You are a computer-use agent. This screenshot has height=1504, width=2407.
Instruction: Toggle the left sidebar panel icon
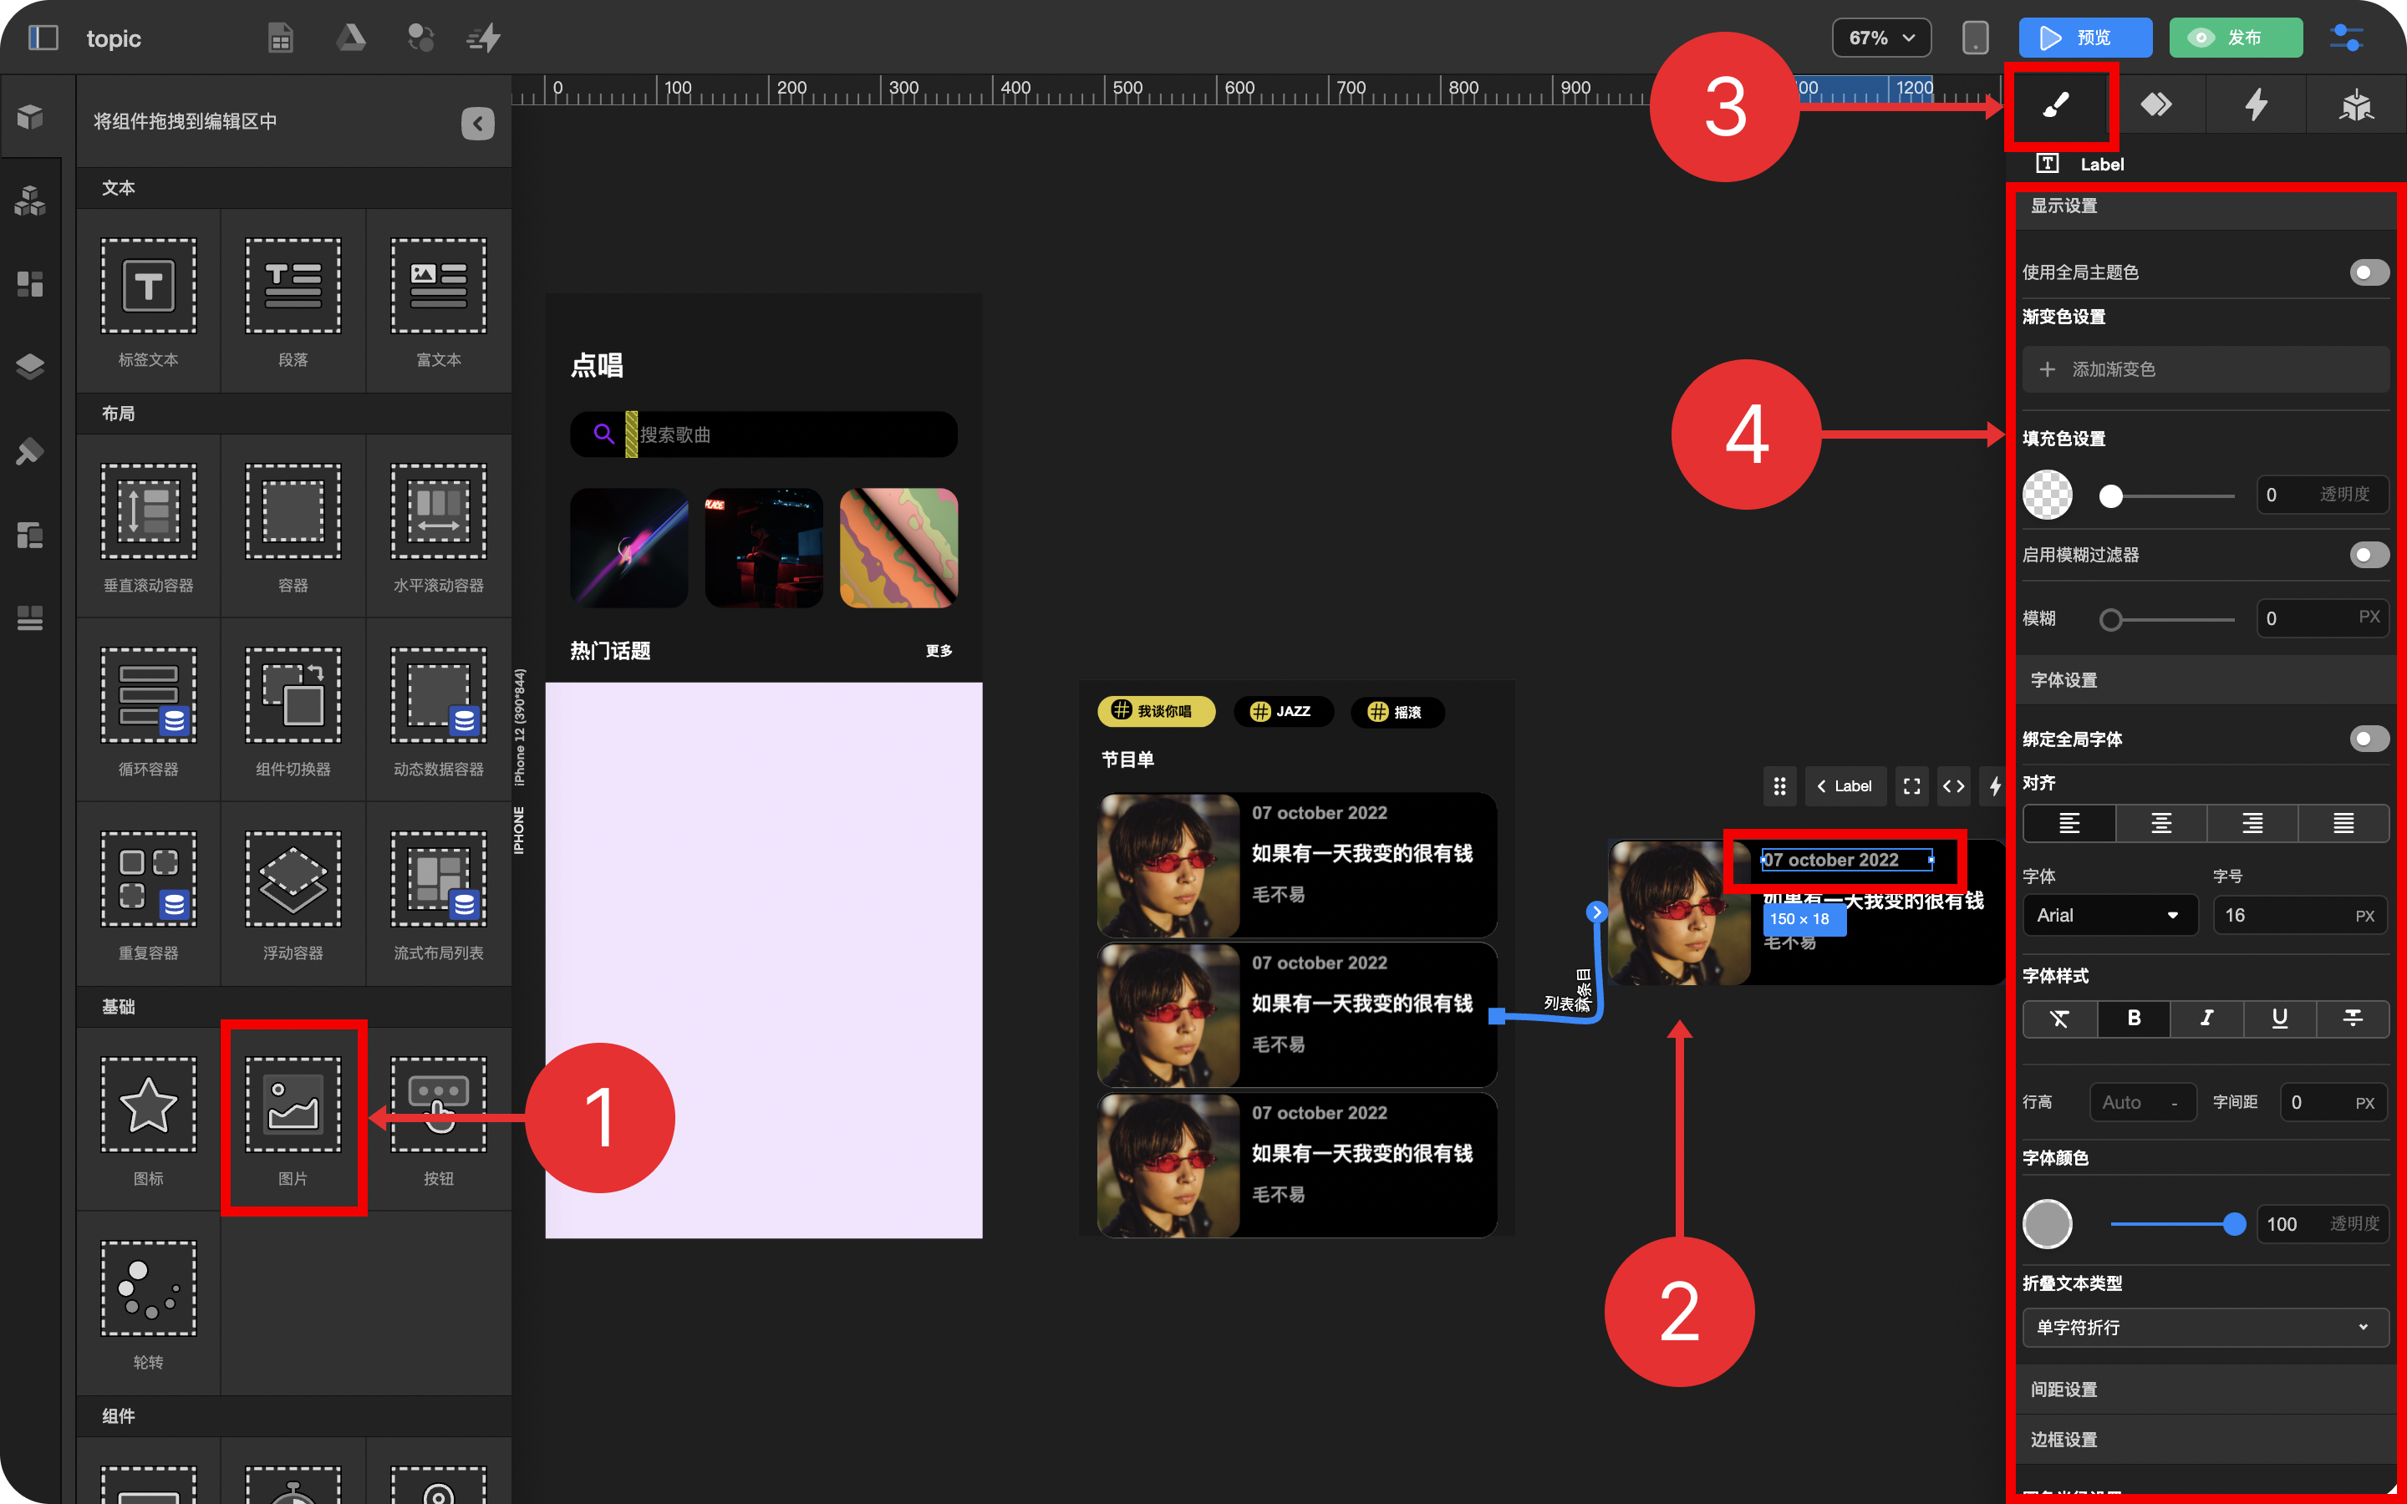point(43,38)
